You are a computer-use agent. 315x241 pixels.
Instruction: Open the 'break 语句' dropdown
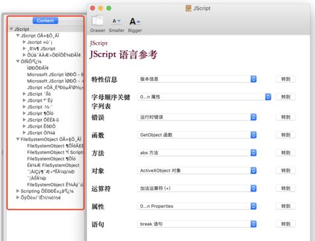click(197, 224)
